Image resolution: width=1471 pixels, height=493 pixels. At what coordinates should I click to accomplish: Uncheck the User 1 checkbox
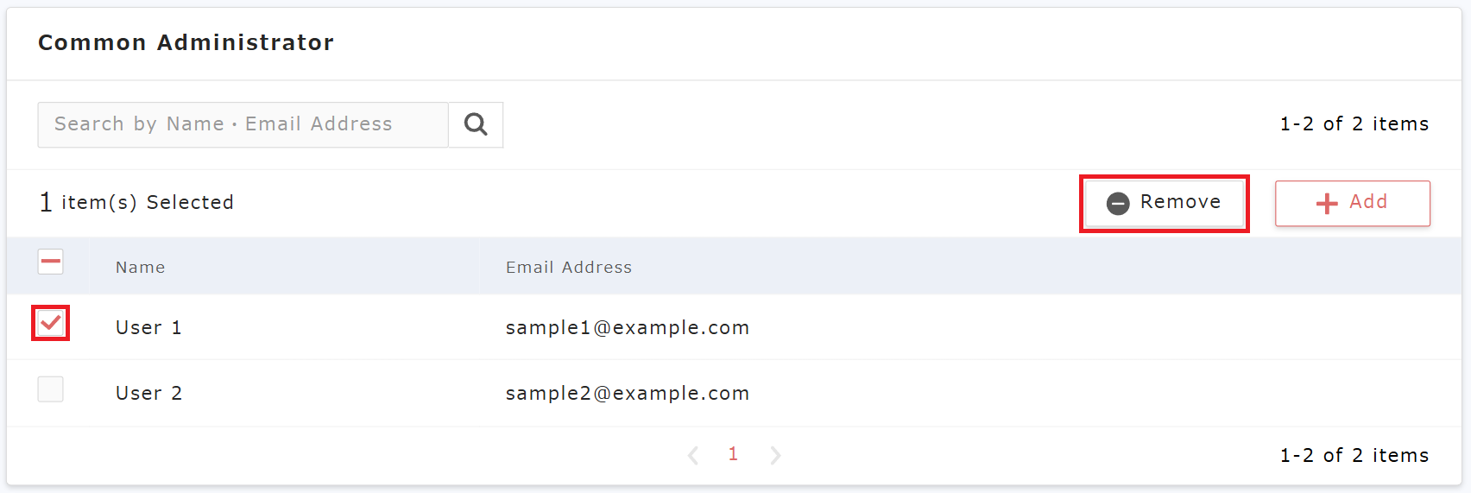tap(51, 323)
